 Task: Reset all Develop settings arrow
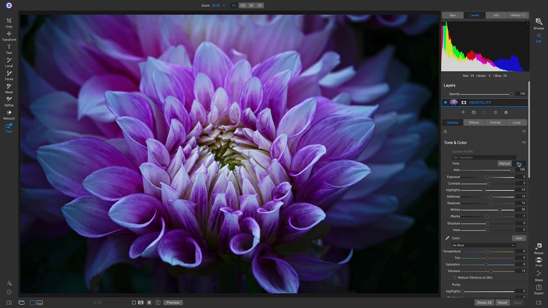pos(524,132)
